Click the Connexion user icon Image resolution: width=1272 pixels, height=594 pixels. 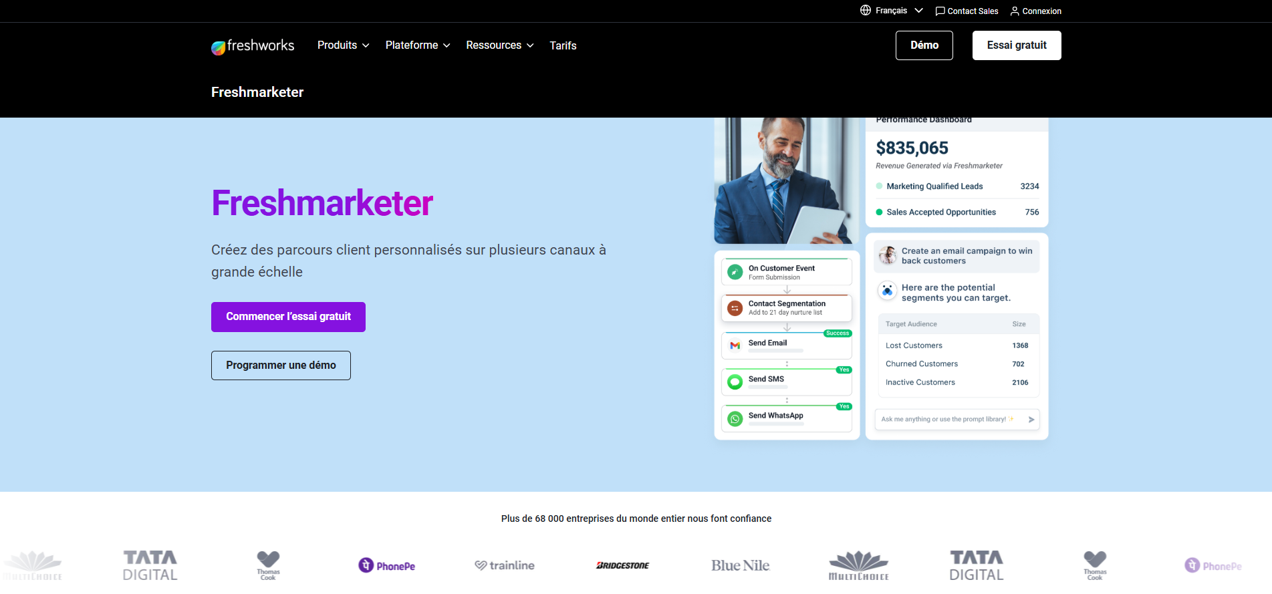click(x=1015, y=11)
